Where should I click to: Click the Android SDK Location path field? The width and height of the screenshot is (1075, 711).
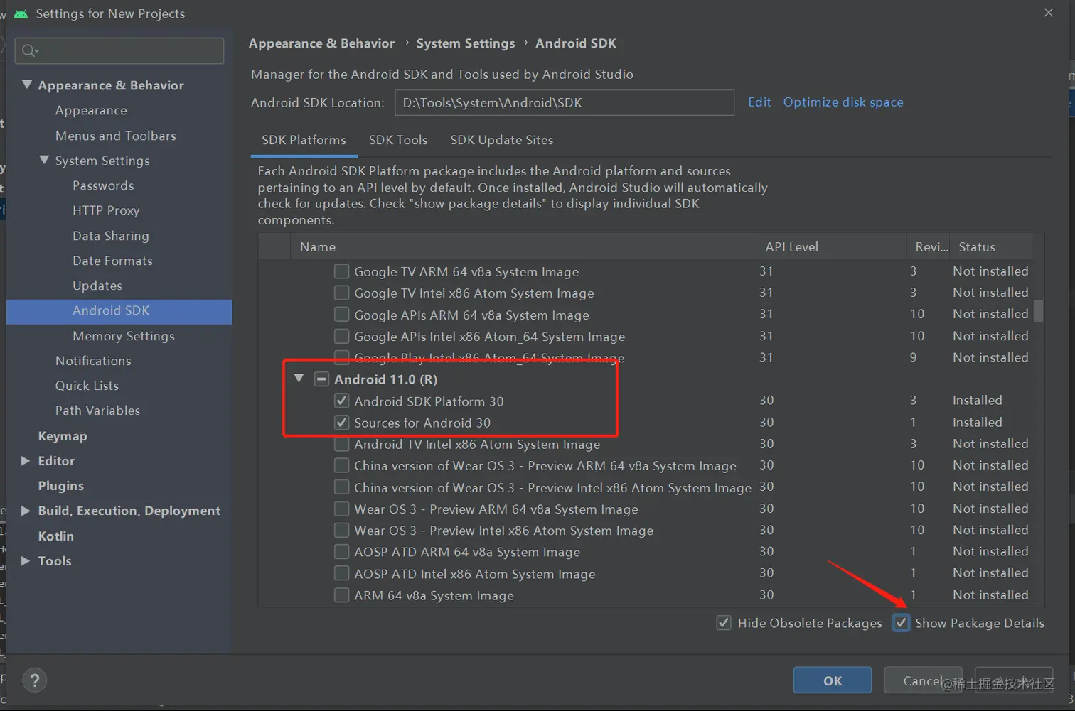pyautogui.click(x=565, y=102)
